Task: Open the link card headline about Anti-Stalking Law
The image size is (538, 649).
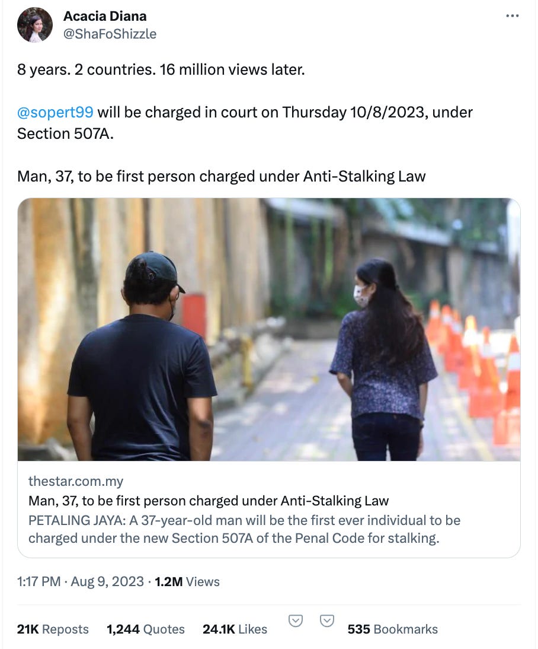Action: [209, 501]
